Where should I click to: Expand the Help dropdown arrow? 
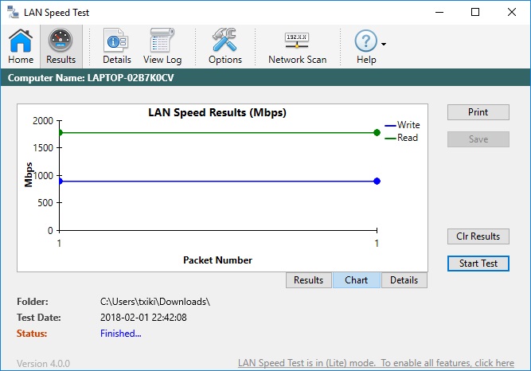(x=384, y=44)
